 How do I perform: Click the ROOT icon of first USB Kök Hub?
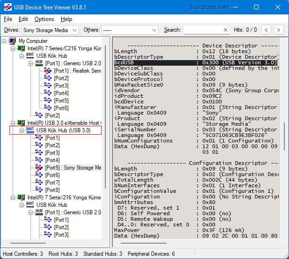(30, 55)
